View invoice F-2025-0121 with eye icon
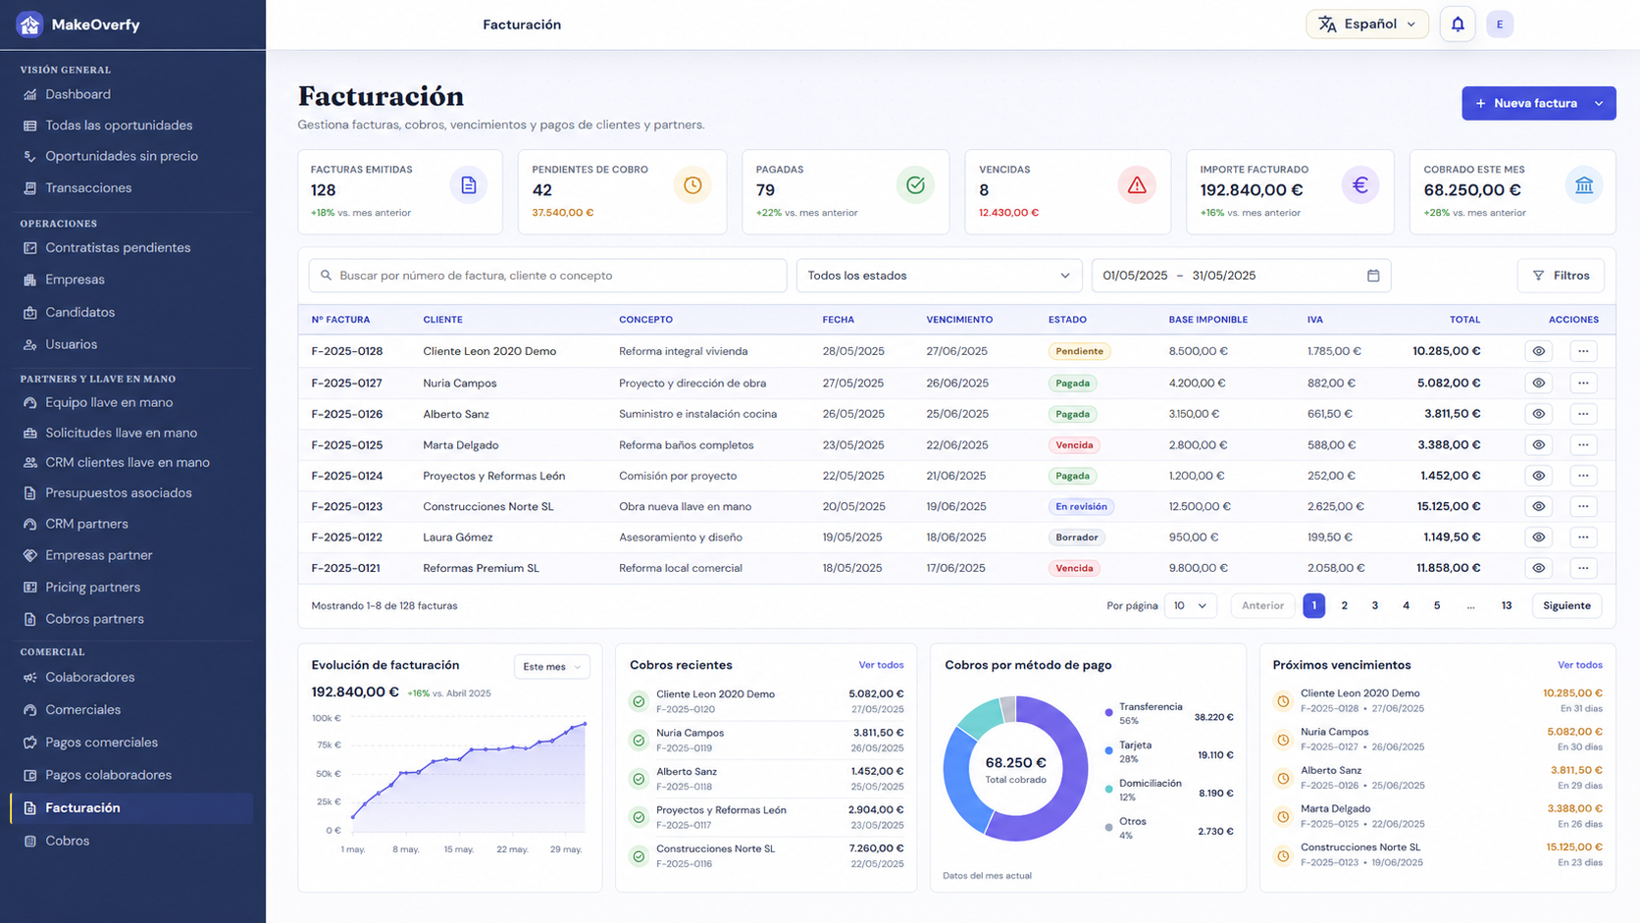Viewport: 1640px width, 923px height. tap(1538, 569)
